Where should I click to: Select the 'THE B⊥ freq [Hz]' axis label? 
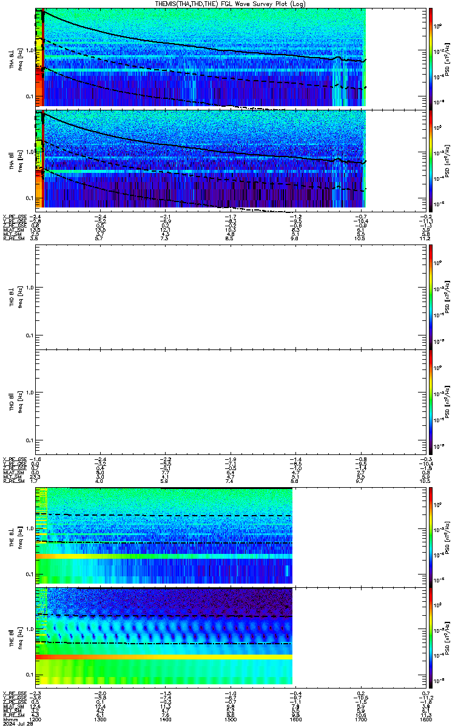click(x=16, y=536)
